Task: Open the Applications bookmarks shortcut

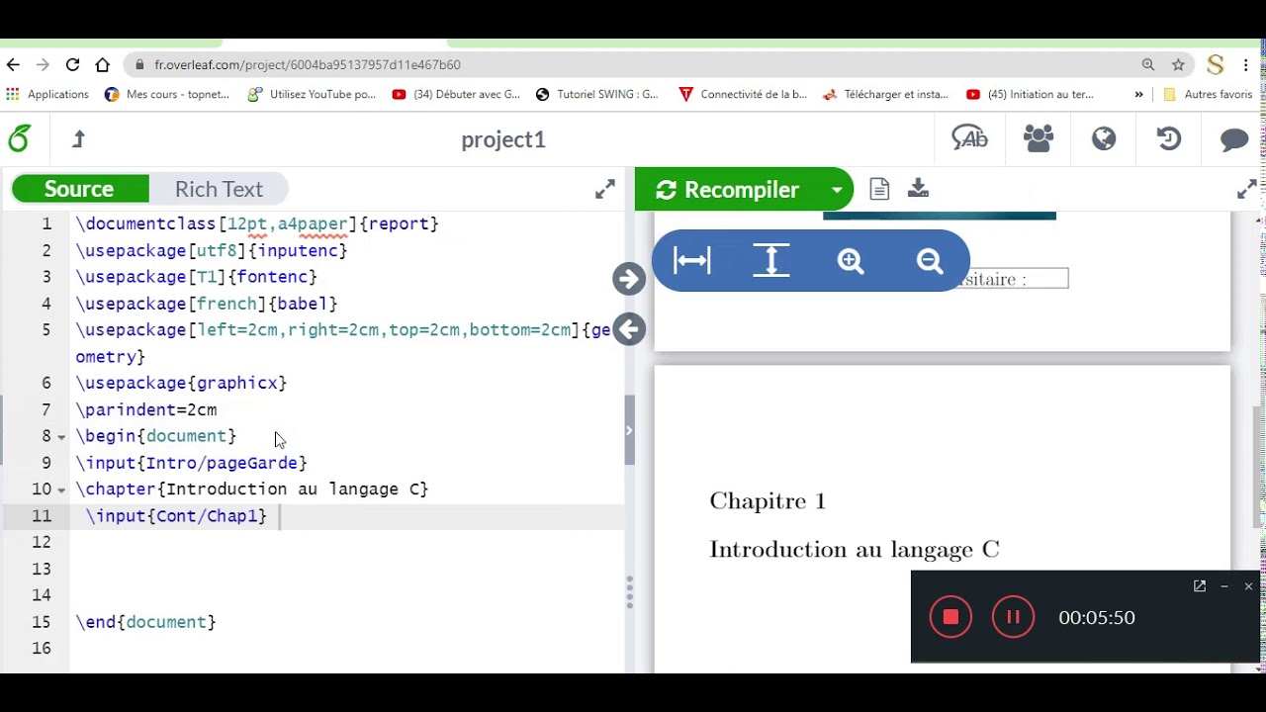Action: (x=47, y=94)
